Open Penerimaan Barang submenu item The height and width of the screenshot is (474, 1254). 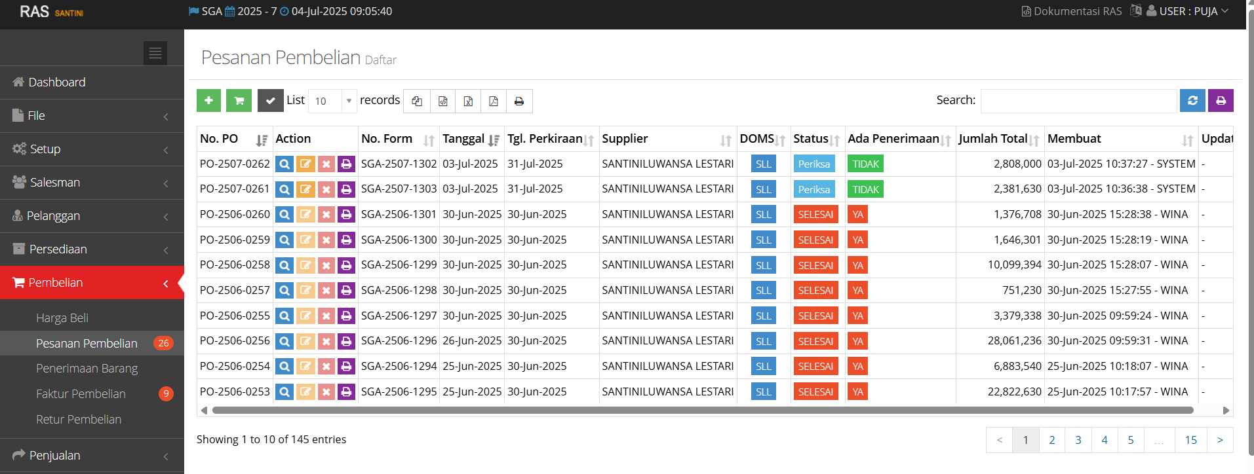tap(87, 369)
